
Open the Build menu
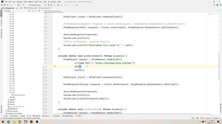[36, 2]
